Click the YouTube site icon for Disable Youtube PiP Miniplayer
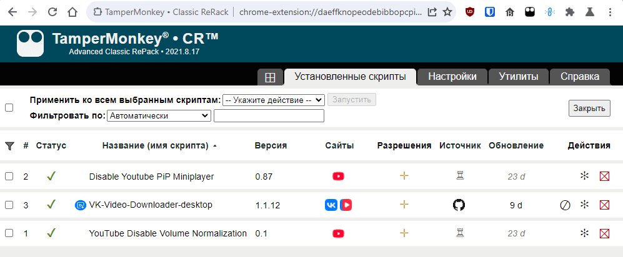Image resolution: width=623 pixels, height=257 pixels. click(x=338, y=177)
